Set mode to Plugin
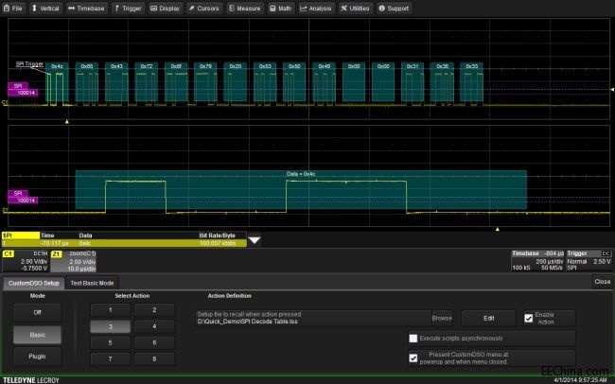 tap(37, 357)
